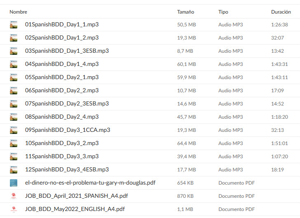Click the 8,7 MB size entry
Viewport: 300px width, 218px height.
[x=185, y=51]
